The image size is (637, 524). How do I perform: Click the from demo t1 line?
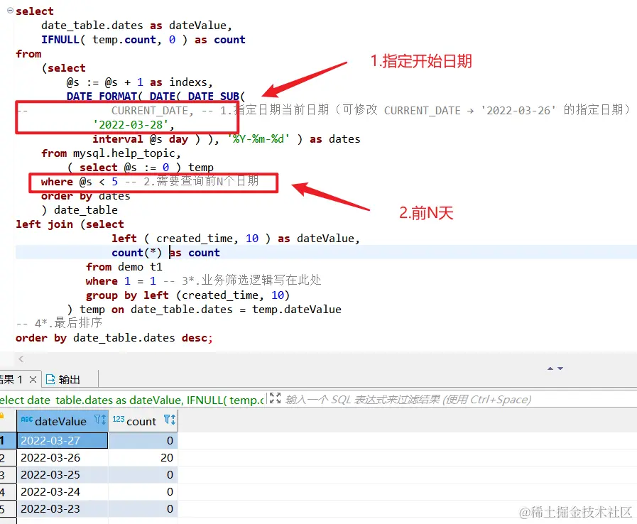tap(124, 267)
